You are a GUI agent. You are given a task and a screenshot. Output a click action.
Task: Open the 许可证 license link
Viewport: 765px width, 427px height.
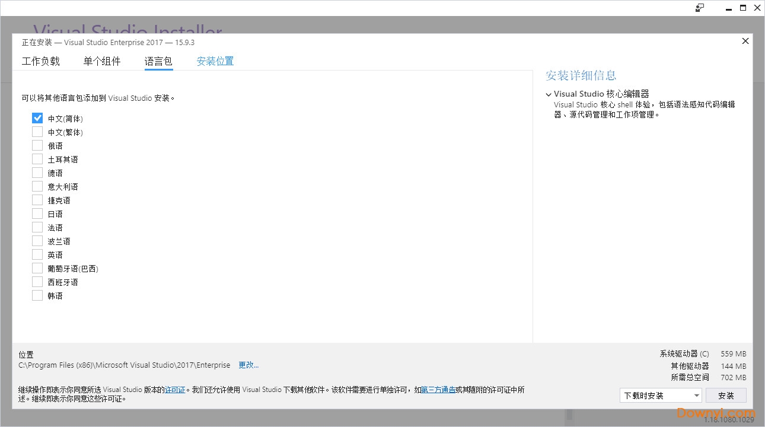click(175, 389)
